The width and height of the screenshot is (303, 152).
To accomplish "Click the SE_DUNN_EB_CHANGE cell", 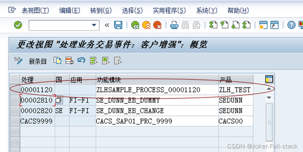I will coord(157,111).
